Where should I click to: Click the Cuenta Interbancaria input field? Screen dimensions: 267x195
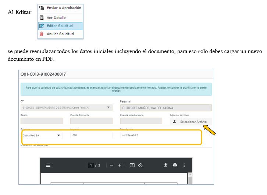(x=141, y=121)
